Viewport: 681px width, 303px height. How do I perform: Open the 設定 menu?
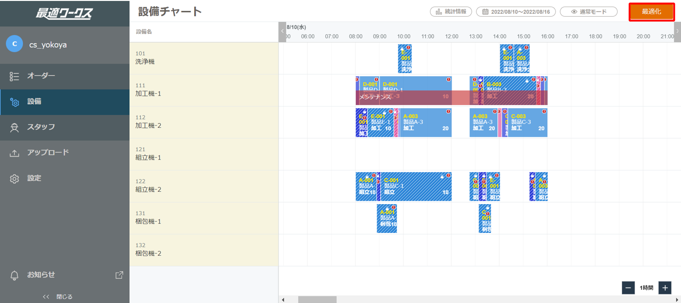click(x=64, y=178)
